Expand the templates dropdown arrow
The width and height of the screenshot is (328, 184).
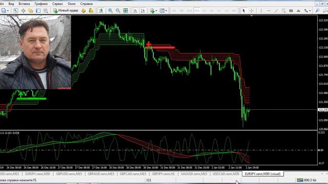(166, 11)
